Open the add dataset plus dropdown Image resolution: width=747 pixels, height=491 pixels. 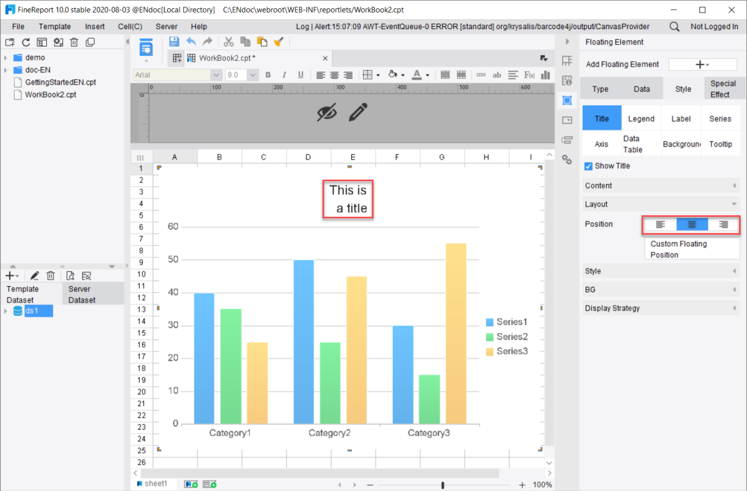click(x=12, y=275)
